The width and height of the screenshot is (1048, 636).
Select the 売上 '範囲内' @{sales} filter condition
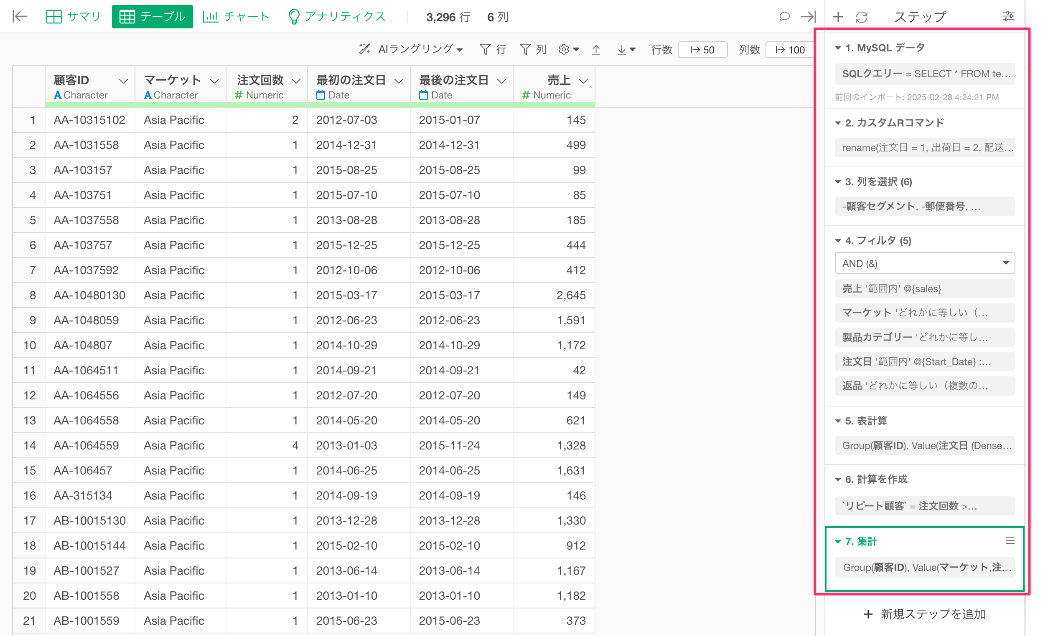[x=925, y=288]
